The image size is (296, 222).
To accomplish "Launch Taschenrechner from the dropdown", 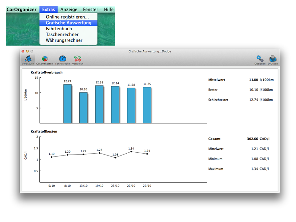I will click(62, 35).
